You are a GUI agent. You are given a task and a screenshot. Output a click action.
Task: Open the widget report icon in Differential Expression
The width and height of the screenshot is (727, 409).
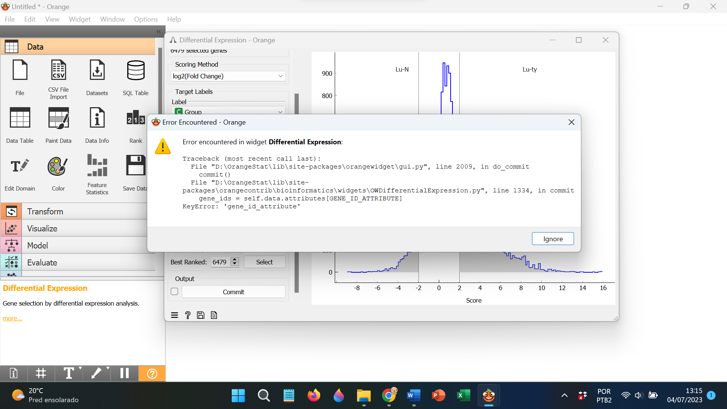point(214,315)
